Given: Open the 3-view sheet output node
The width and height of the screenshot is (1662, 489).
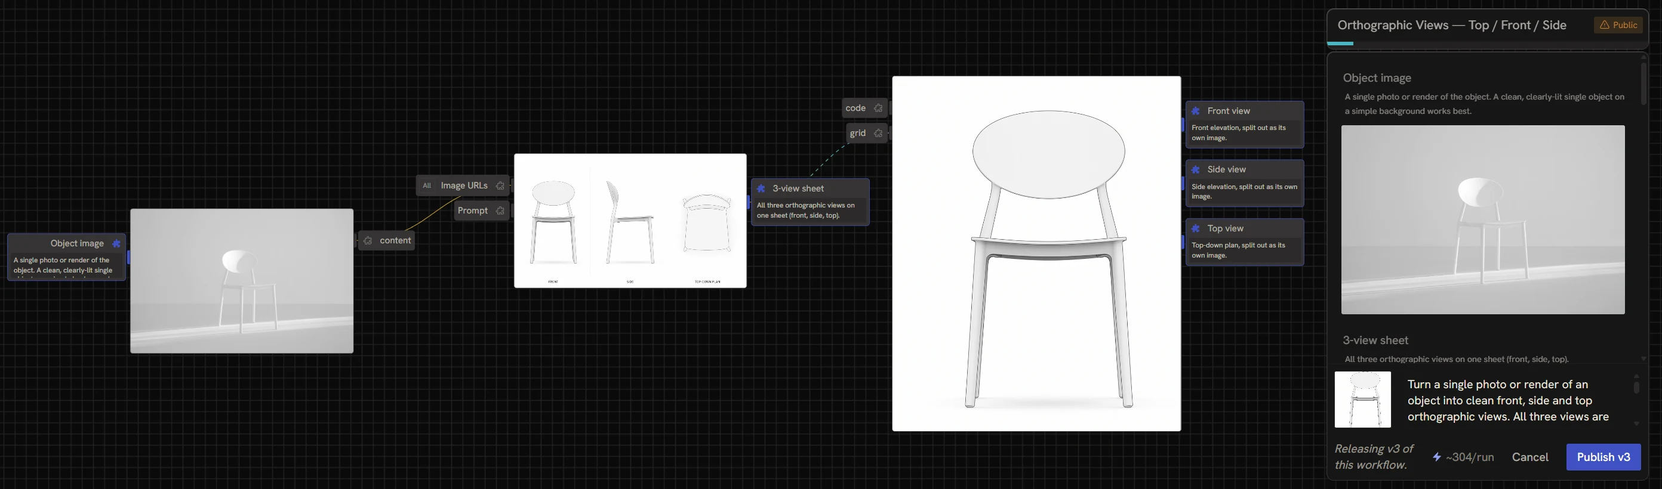Looking at the screenshot, I should coord(810,202).
